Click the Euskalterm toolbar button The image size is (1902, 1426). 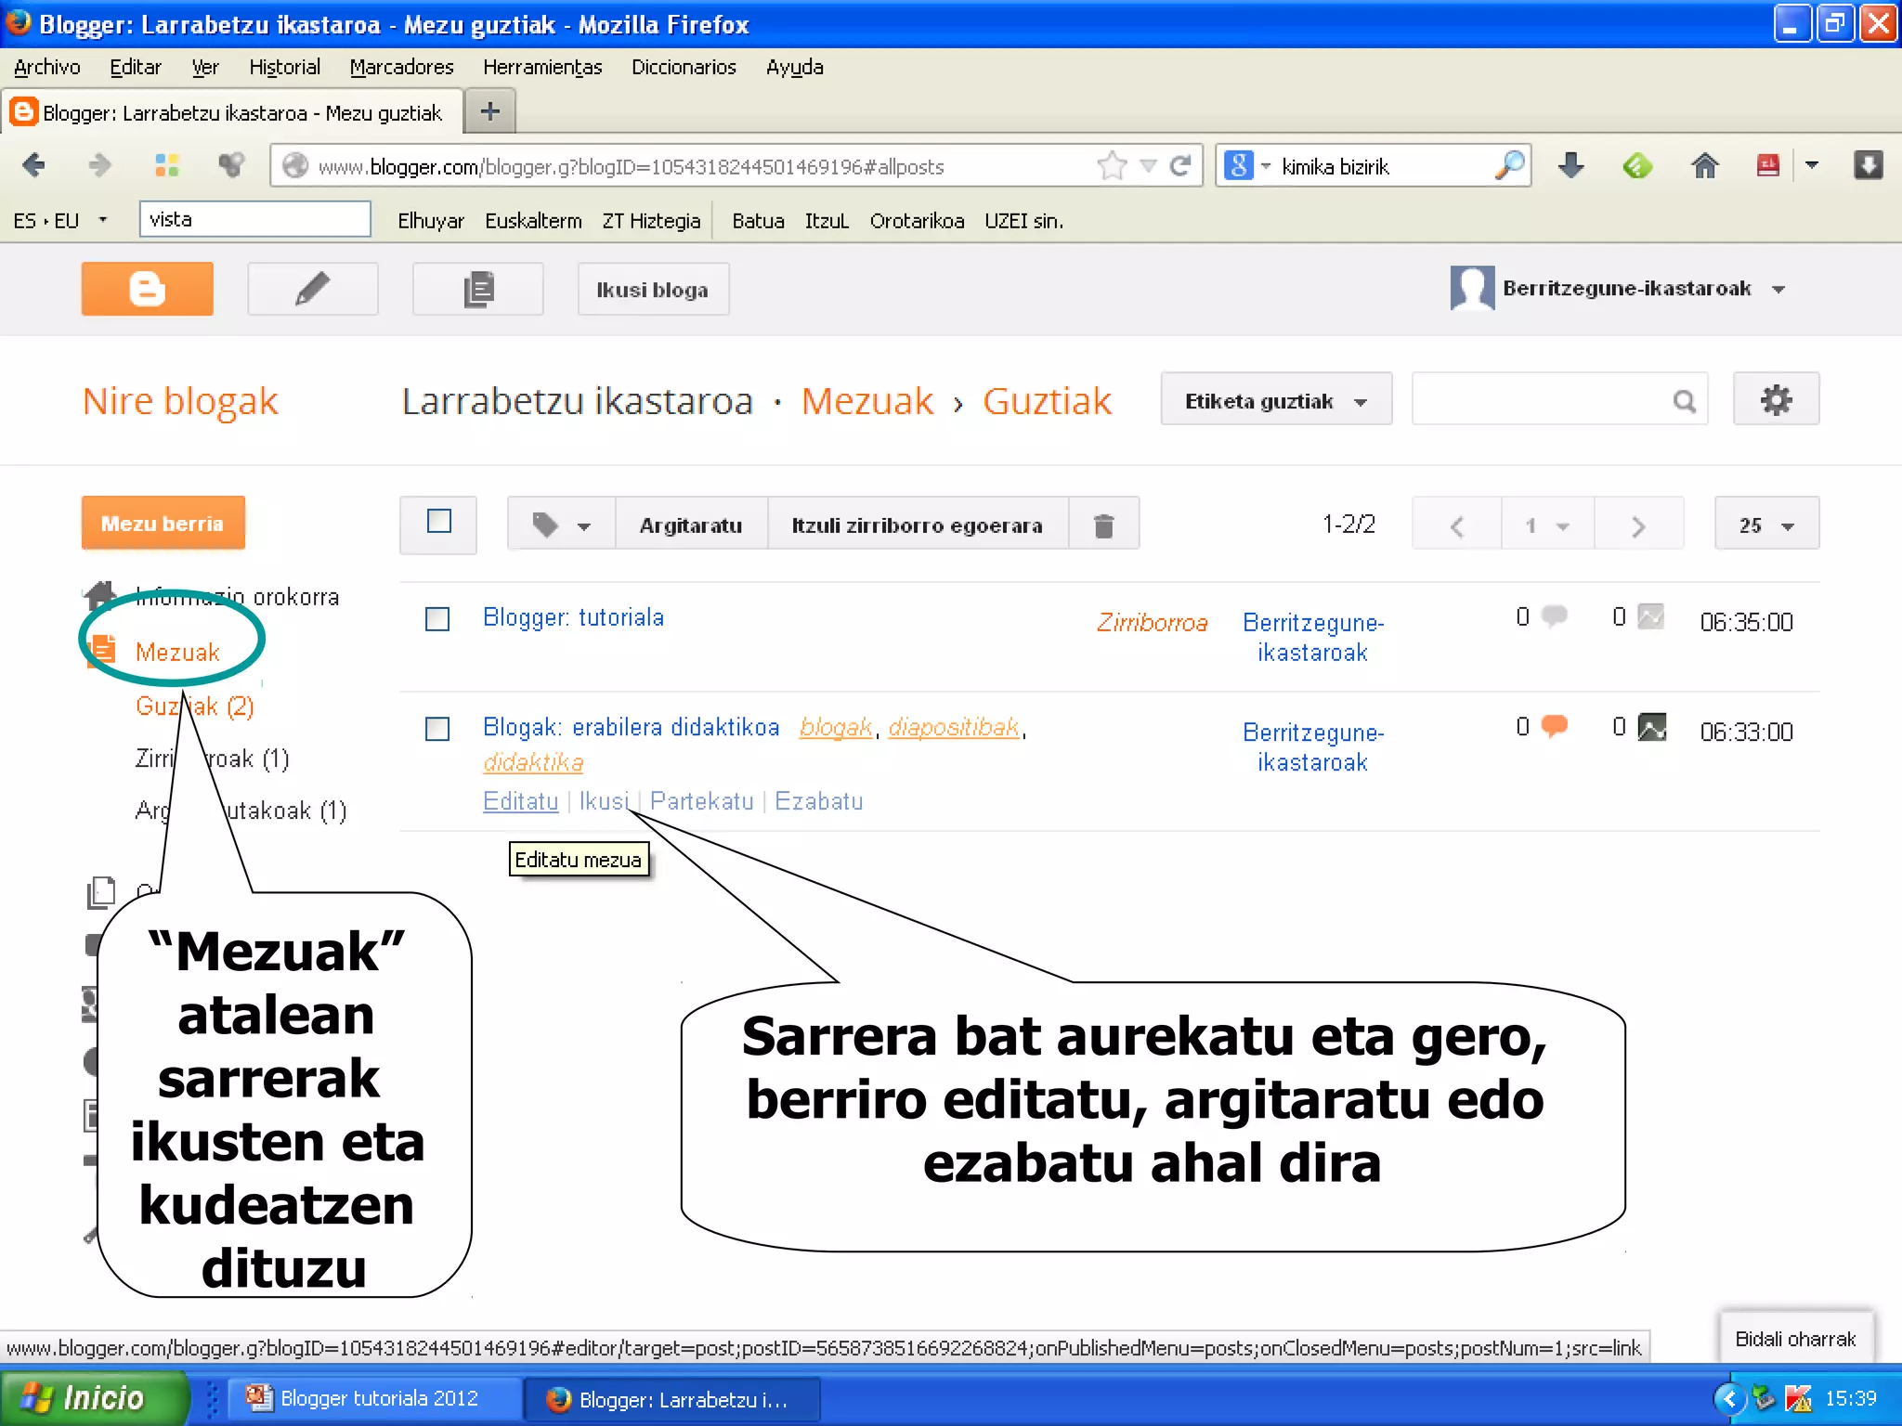coord(533,220)
